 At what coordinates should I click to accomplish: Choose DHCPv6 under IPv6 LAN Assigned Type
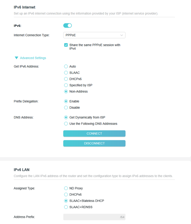pyautogui.click(x=66, y=195)
